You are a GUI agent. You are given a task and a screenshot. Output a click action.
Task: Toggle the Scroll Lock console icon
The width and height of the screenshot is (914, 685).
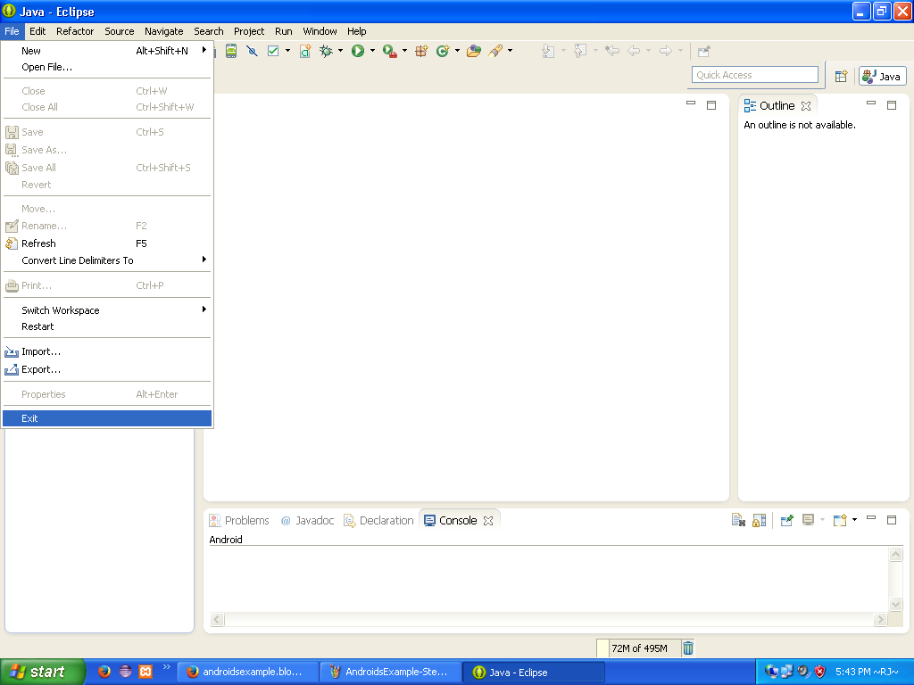(x=759, y=520)
